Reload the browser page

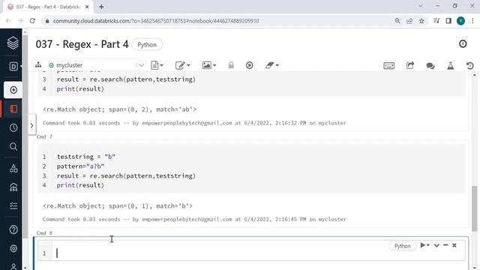(32, 21)
